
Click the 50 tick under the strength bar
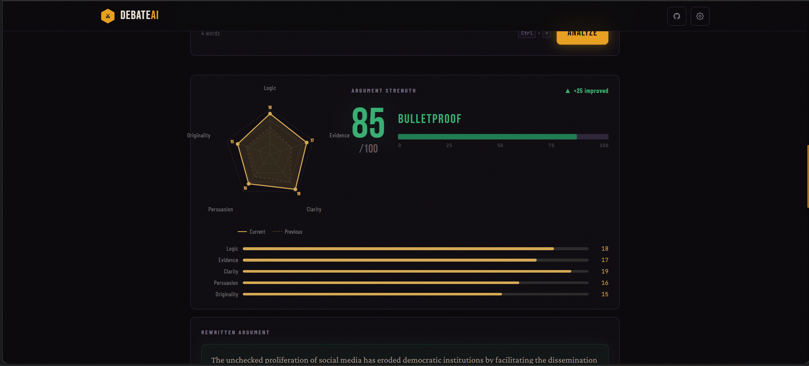point(500,146)
